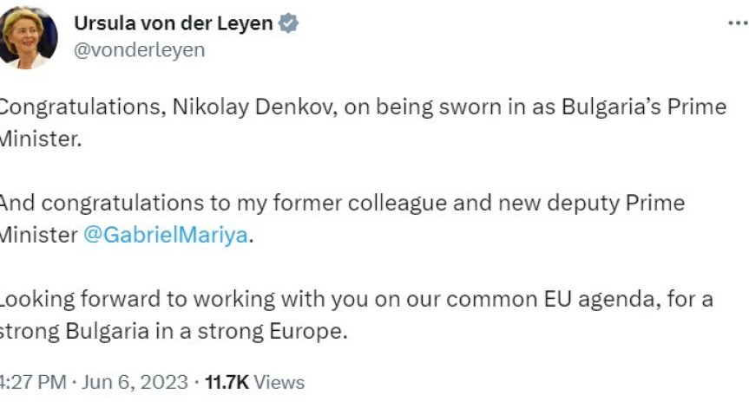This screenshot has height=408, width=749.
Task: Click the display name Ursula von der Leyen
Action: click(174, 23)
